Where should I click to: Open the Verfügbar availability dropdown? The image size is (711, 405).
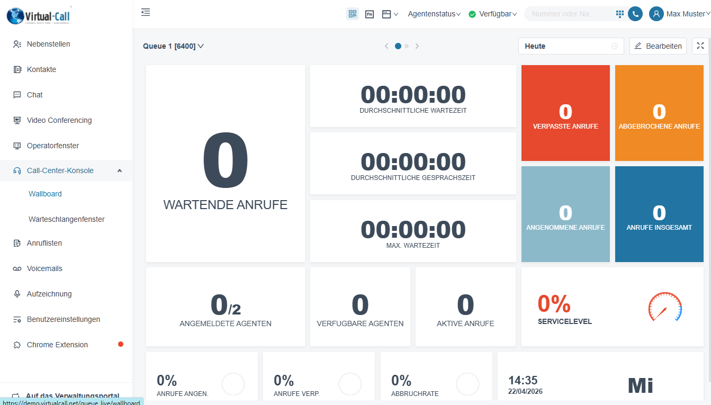point(498,14)
